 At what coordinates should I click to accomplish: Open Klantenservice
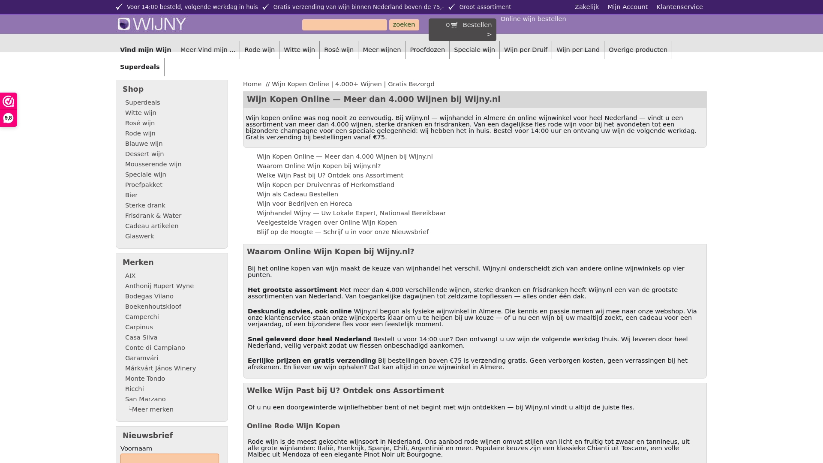[x=679, y=7]
